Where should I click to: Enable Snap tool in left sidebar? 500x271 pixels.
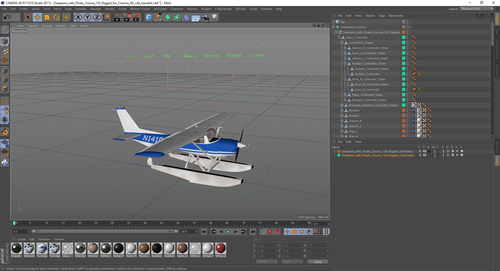5,120
